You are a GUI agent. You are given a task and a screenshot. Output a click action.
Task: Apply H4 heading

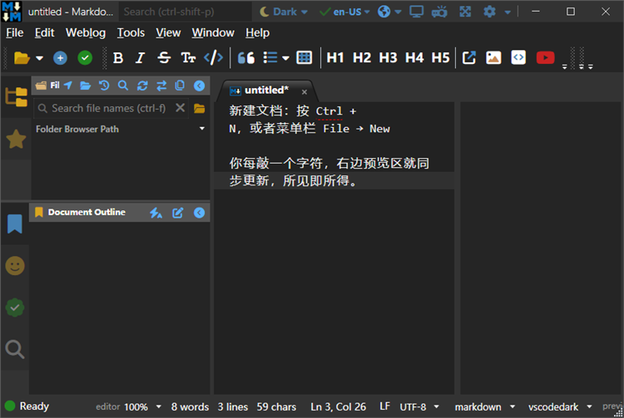414,58
